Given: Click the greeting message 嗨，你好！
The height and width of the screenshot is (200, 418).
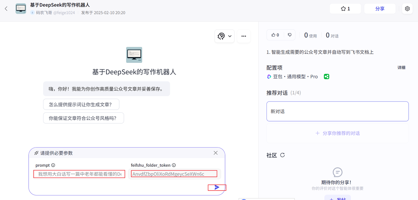Looking at the screenshot, I should (106, 89).
